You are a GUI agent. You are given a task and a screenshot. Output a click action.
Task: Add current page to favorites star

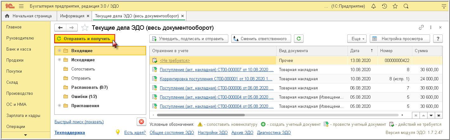point(85,28)
